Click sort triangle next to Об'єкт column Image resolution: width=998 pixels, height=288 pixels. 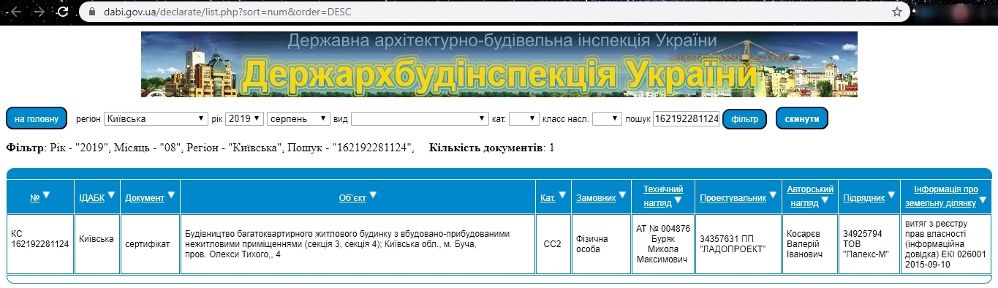(x=373, y=195)
